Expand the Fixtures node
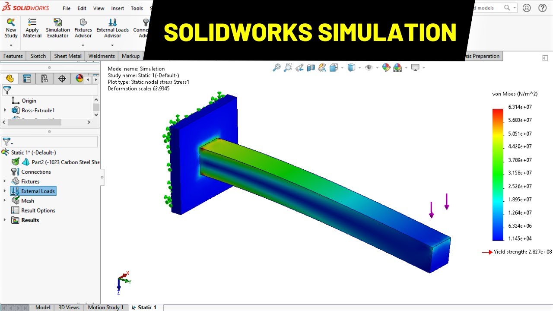The width and height of the screenshot is (553, 311). (x=5, y=181)
